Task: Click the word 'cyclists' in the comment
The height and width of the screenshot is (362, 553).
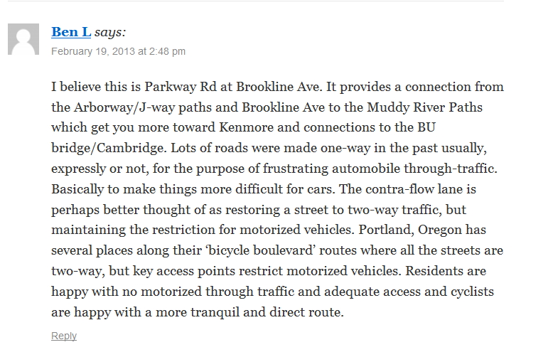Action: (x=472, y=292)
